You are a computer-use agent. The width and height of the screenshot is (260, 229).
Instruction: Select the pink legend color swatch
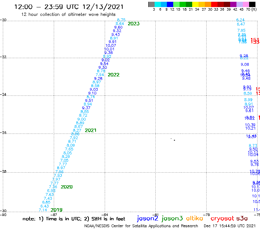click(x=246, y=4)
